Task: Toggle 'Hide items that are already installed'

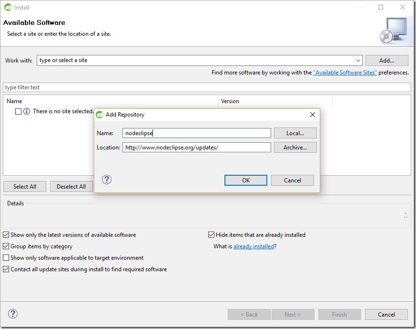Action: pos(211,234)
